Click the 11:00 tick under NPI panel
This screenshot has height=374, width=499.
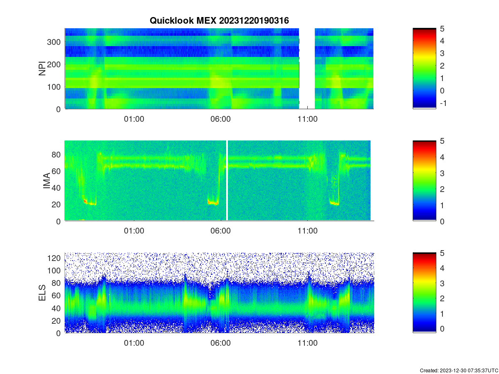(x=307, y=119)
